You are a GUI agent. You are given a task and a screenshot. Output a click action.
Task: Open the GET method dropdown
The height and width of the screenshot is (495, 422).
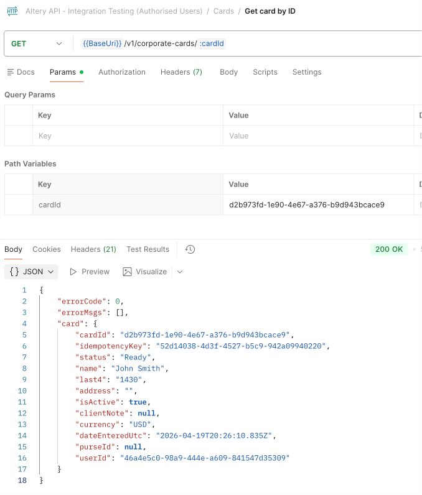(37, 44)
